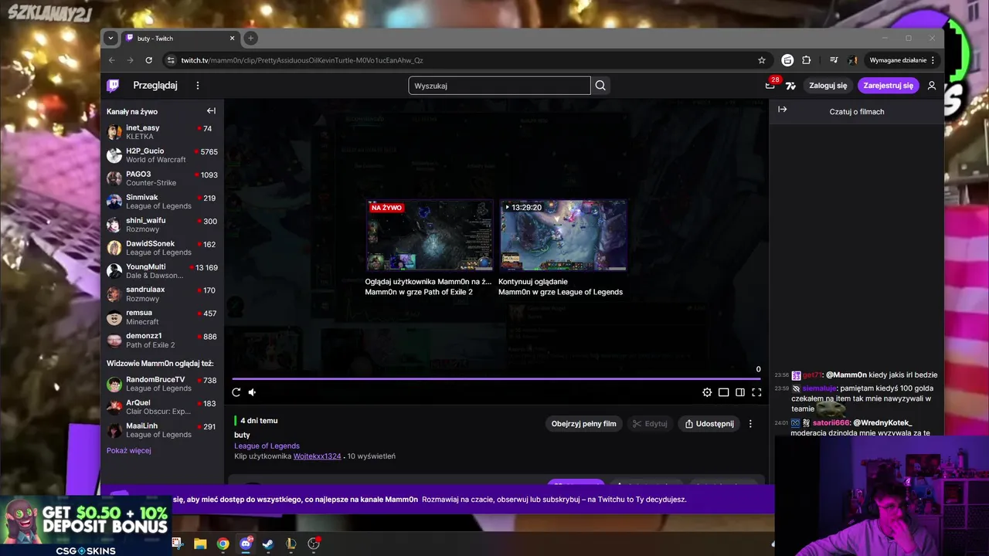
Task: Open Steam from the taskbar
Action: point(268,544)
